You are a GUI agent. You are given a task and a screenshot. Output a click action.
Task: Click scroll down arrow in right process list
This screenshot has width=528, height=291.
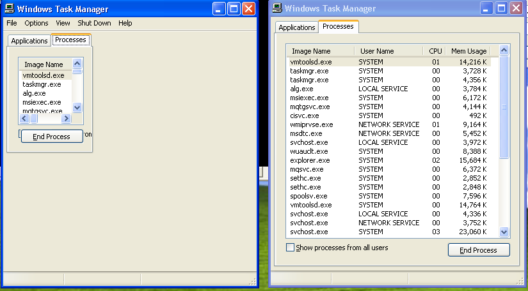[504, 232]
